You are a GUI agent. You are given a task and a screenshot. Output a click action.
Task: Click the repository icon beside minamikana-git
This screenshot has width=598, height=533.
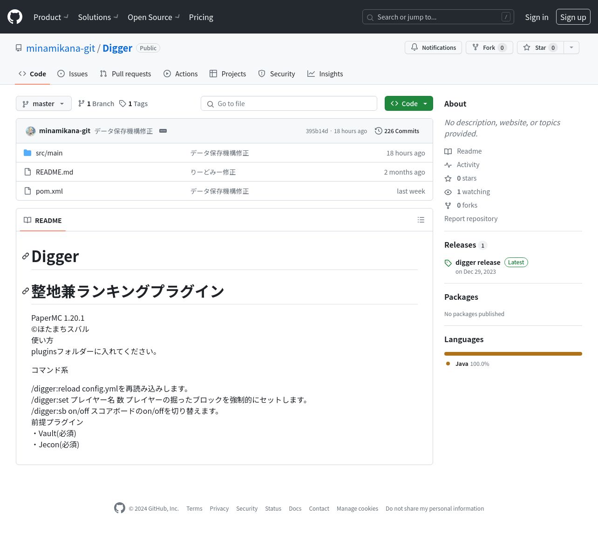[19, 48]
